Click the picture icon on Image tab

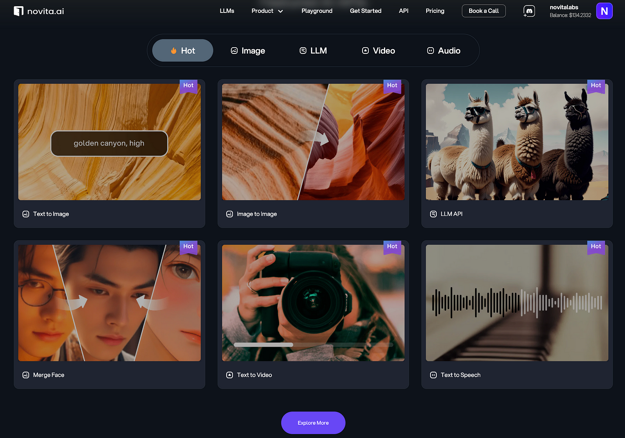point(234,51)
